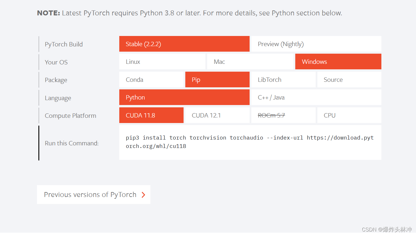This screenshot has width=416, height=235.
Task: Select the Source package option
Action: click(349, 80)
